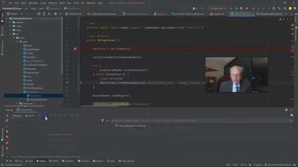Viewport: 298px width, 167px height.
Task: Open the Dependencies tool window button
Action: pyautogui.click(x=126, y=161)
